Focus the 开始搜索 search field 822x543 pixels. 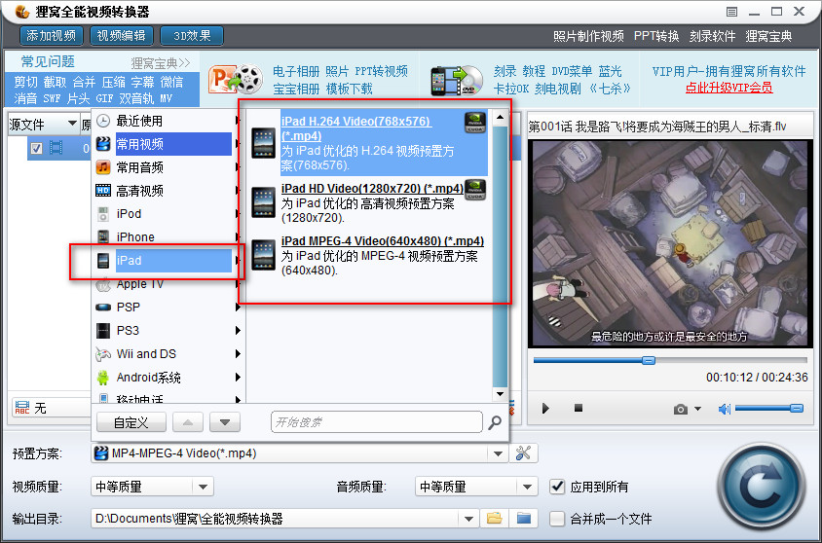click(376, 422)
